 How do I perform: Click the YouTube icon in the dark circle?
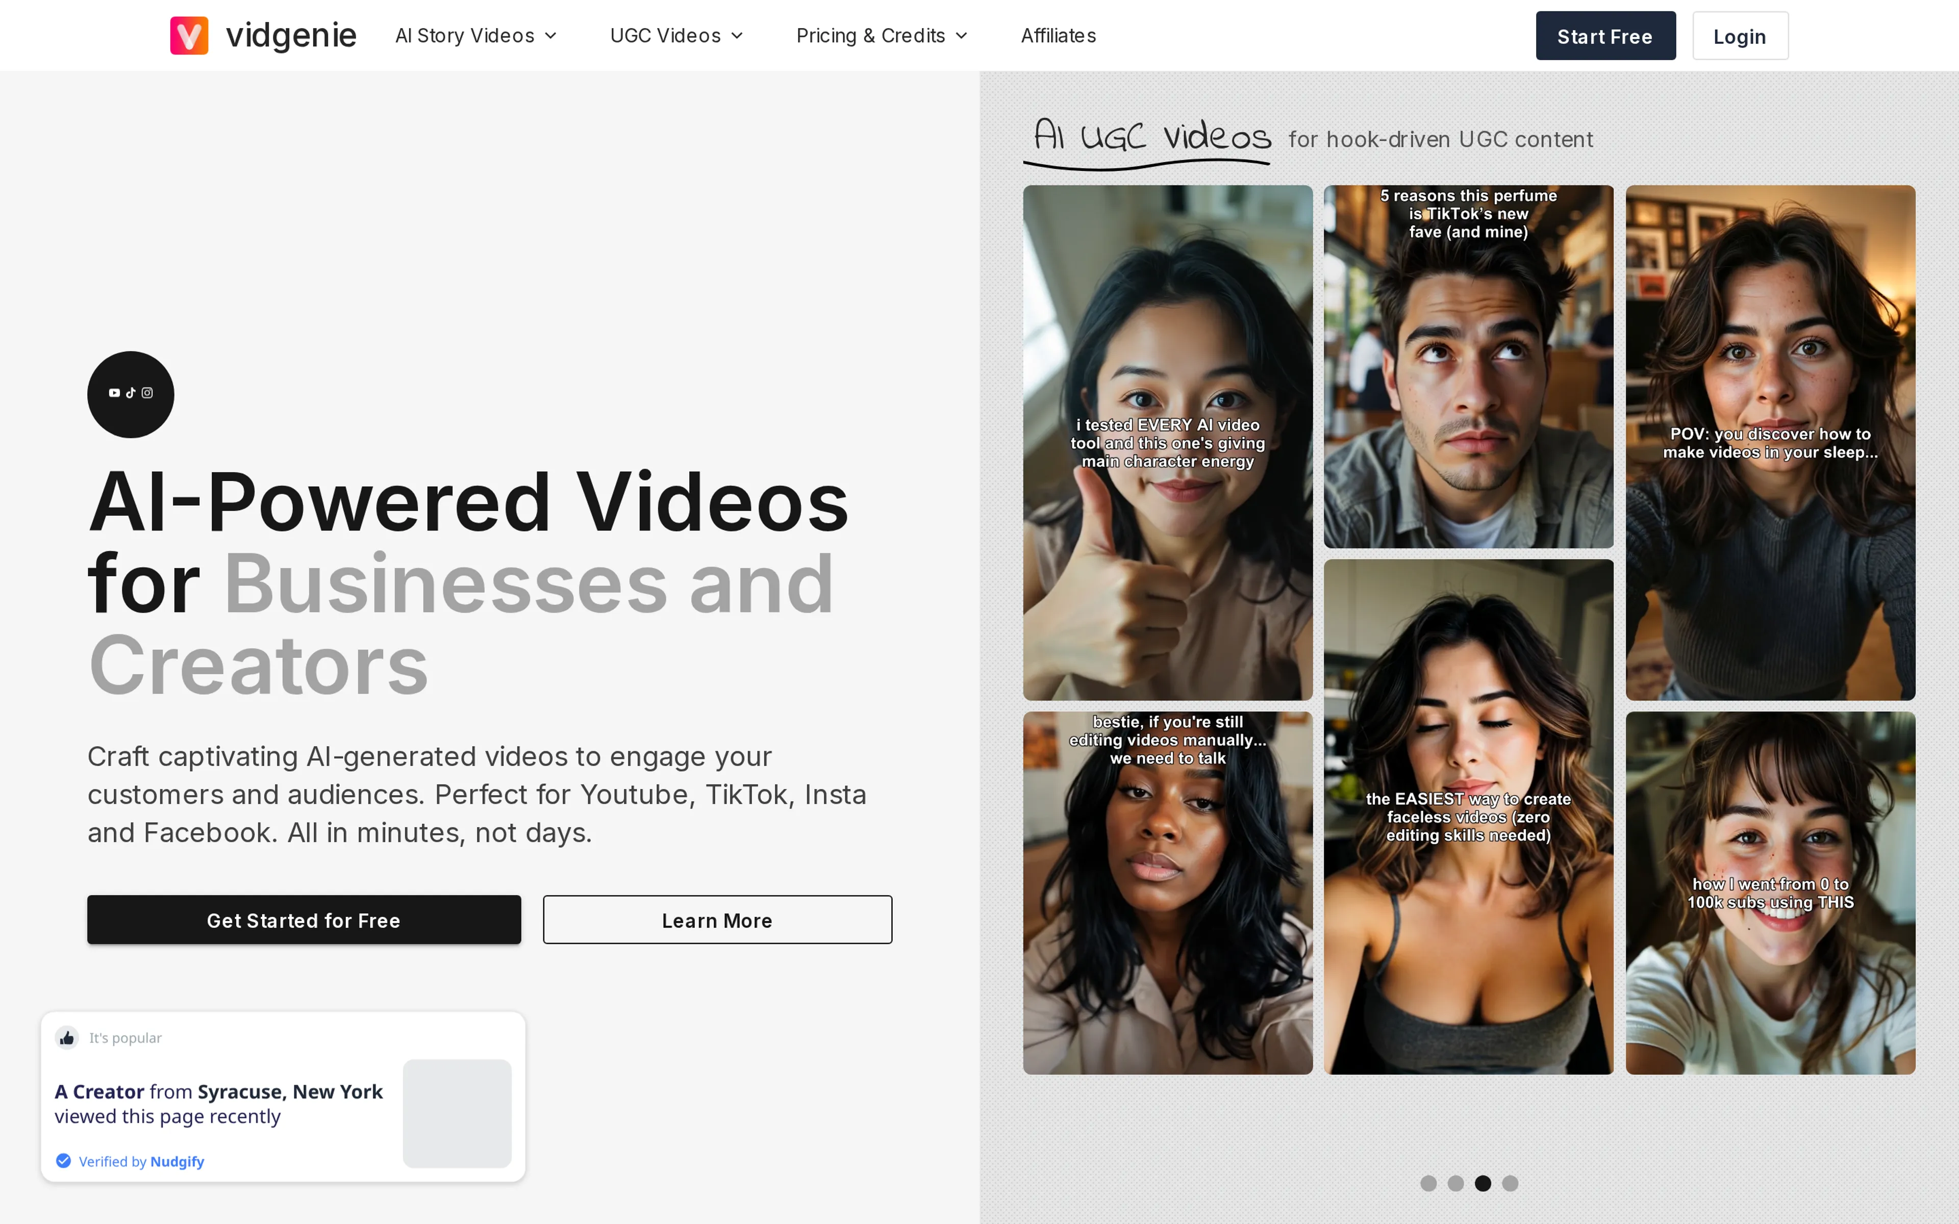pyautogui.click(x=114, y=393)
